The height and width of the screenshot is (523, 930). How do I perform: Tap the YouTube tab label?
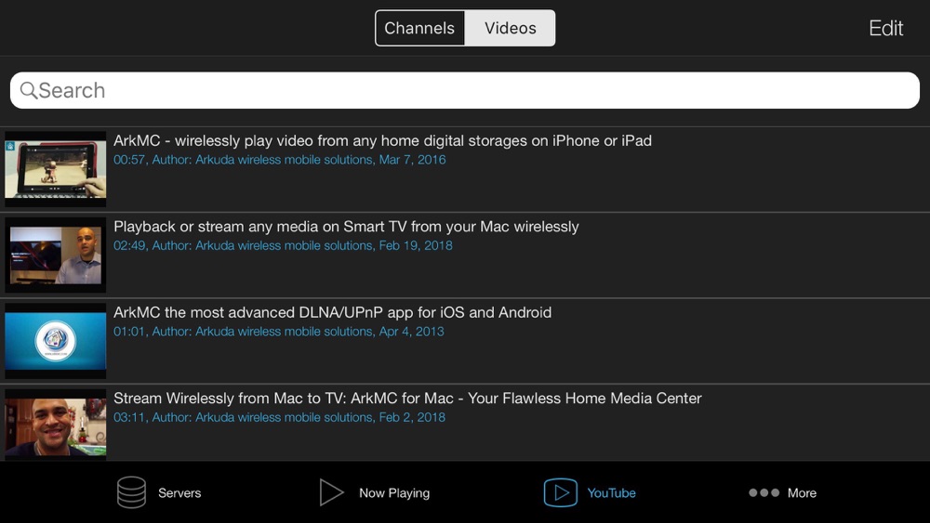(x=612, y=492)
